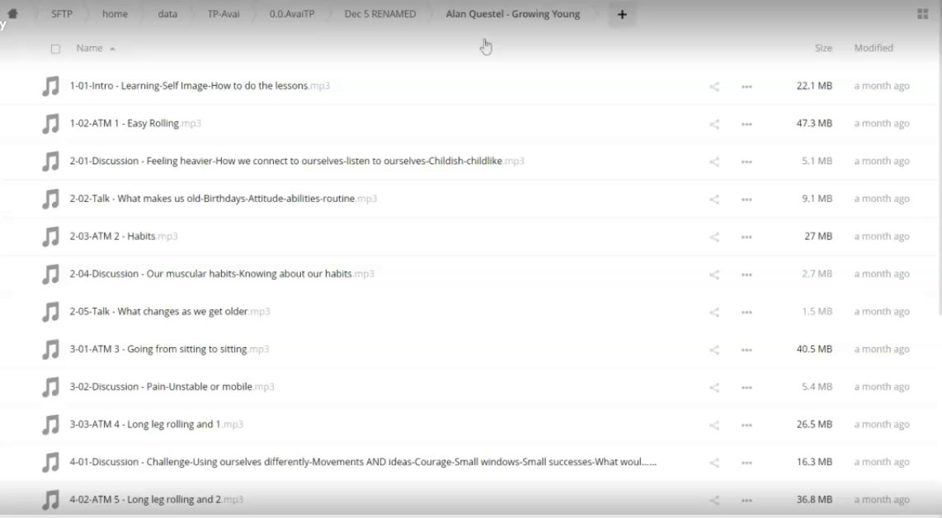Share the 3-03-ATM 4 Long leg rolling file
The image size is (942, 518).
pos(714,425)
